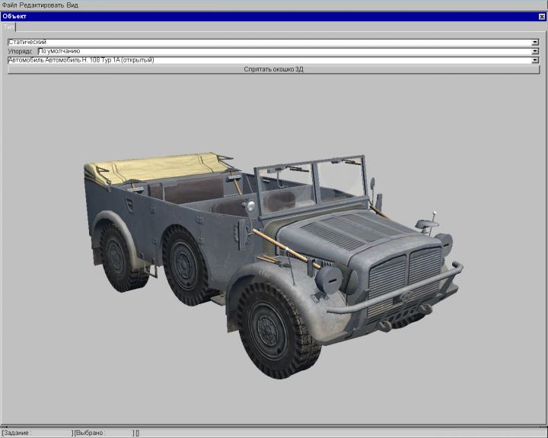548x438 pixels.
Task: Expand the Автомобиль H. 108 dropdown arrow
Action: point(535,60)
